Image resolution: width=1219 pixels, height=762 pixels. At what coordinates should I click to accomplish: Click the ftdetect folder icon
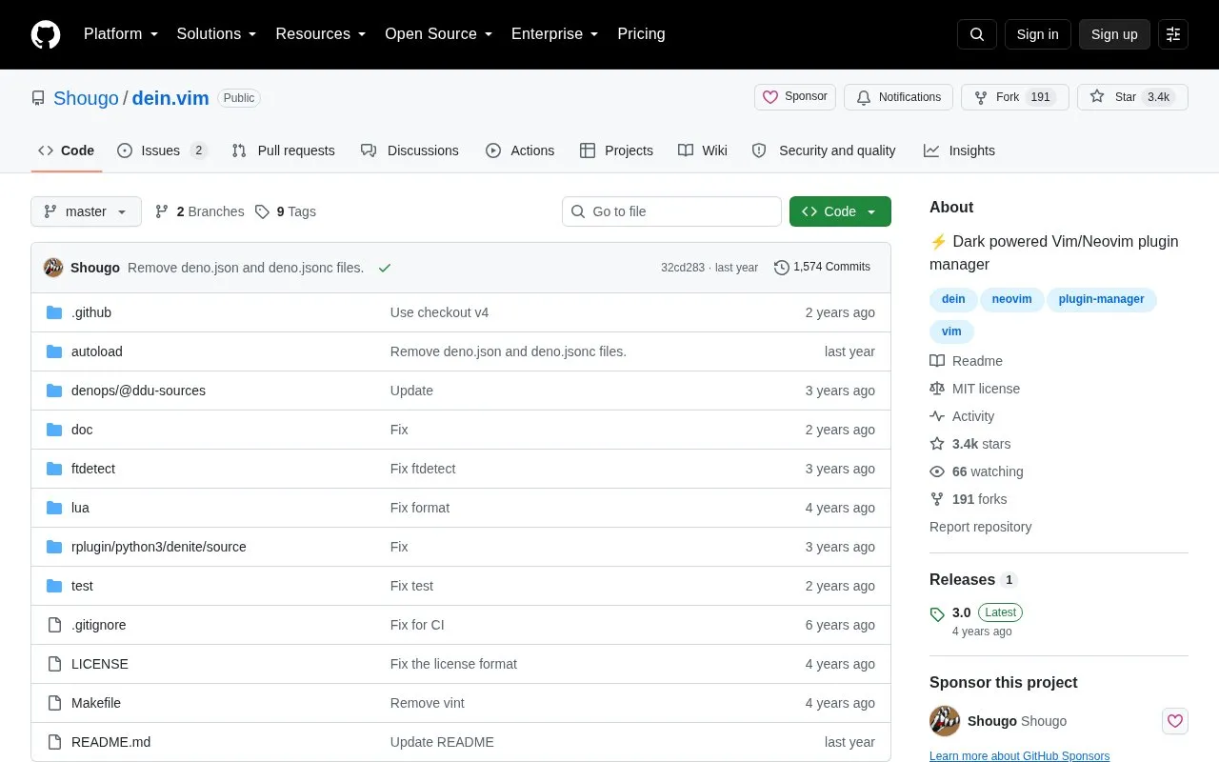coord(54,469)
